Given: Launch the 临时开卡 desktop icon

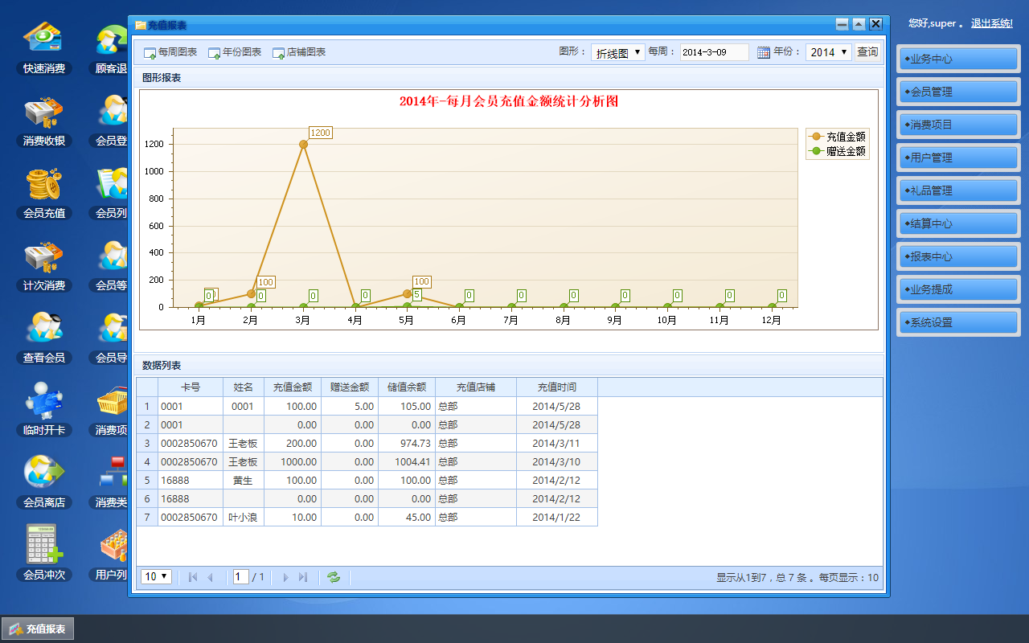Looking at the screenshot, I should 44,412.
